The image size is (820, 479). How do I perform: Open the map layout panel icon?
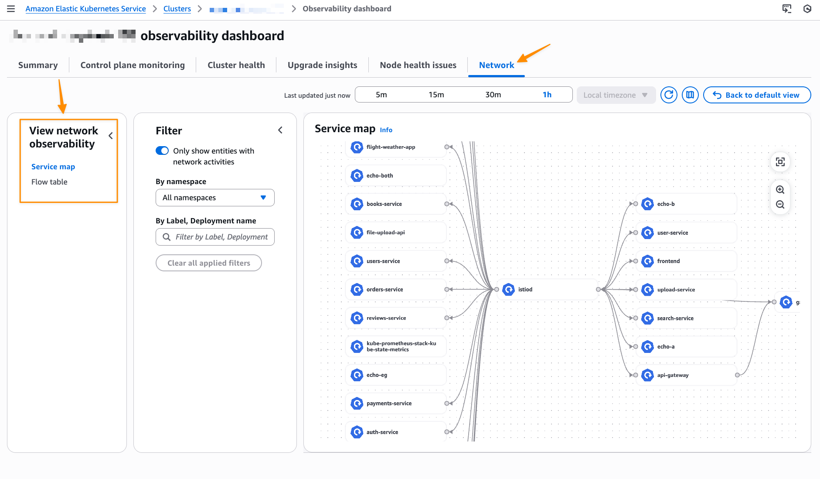[690, 95]
